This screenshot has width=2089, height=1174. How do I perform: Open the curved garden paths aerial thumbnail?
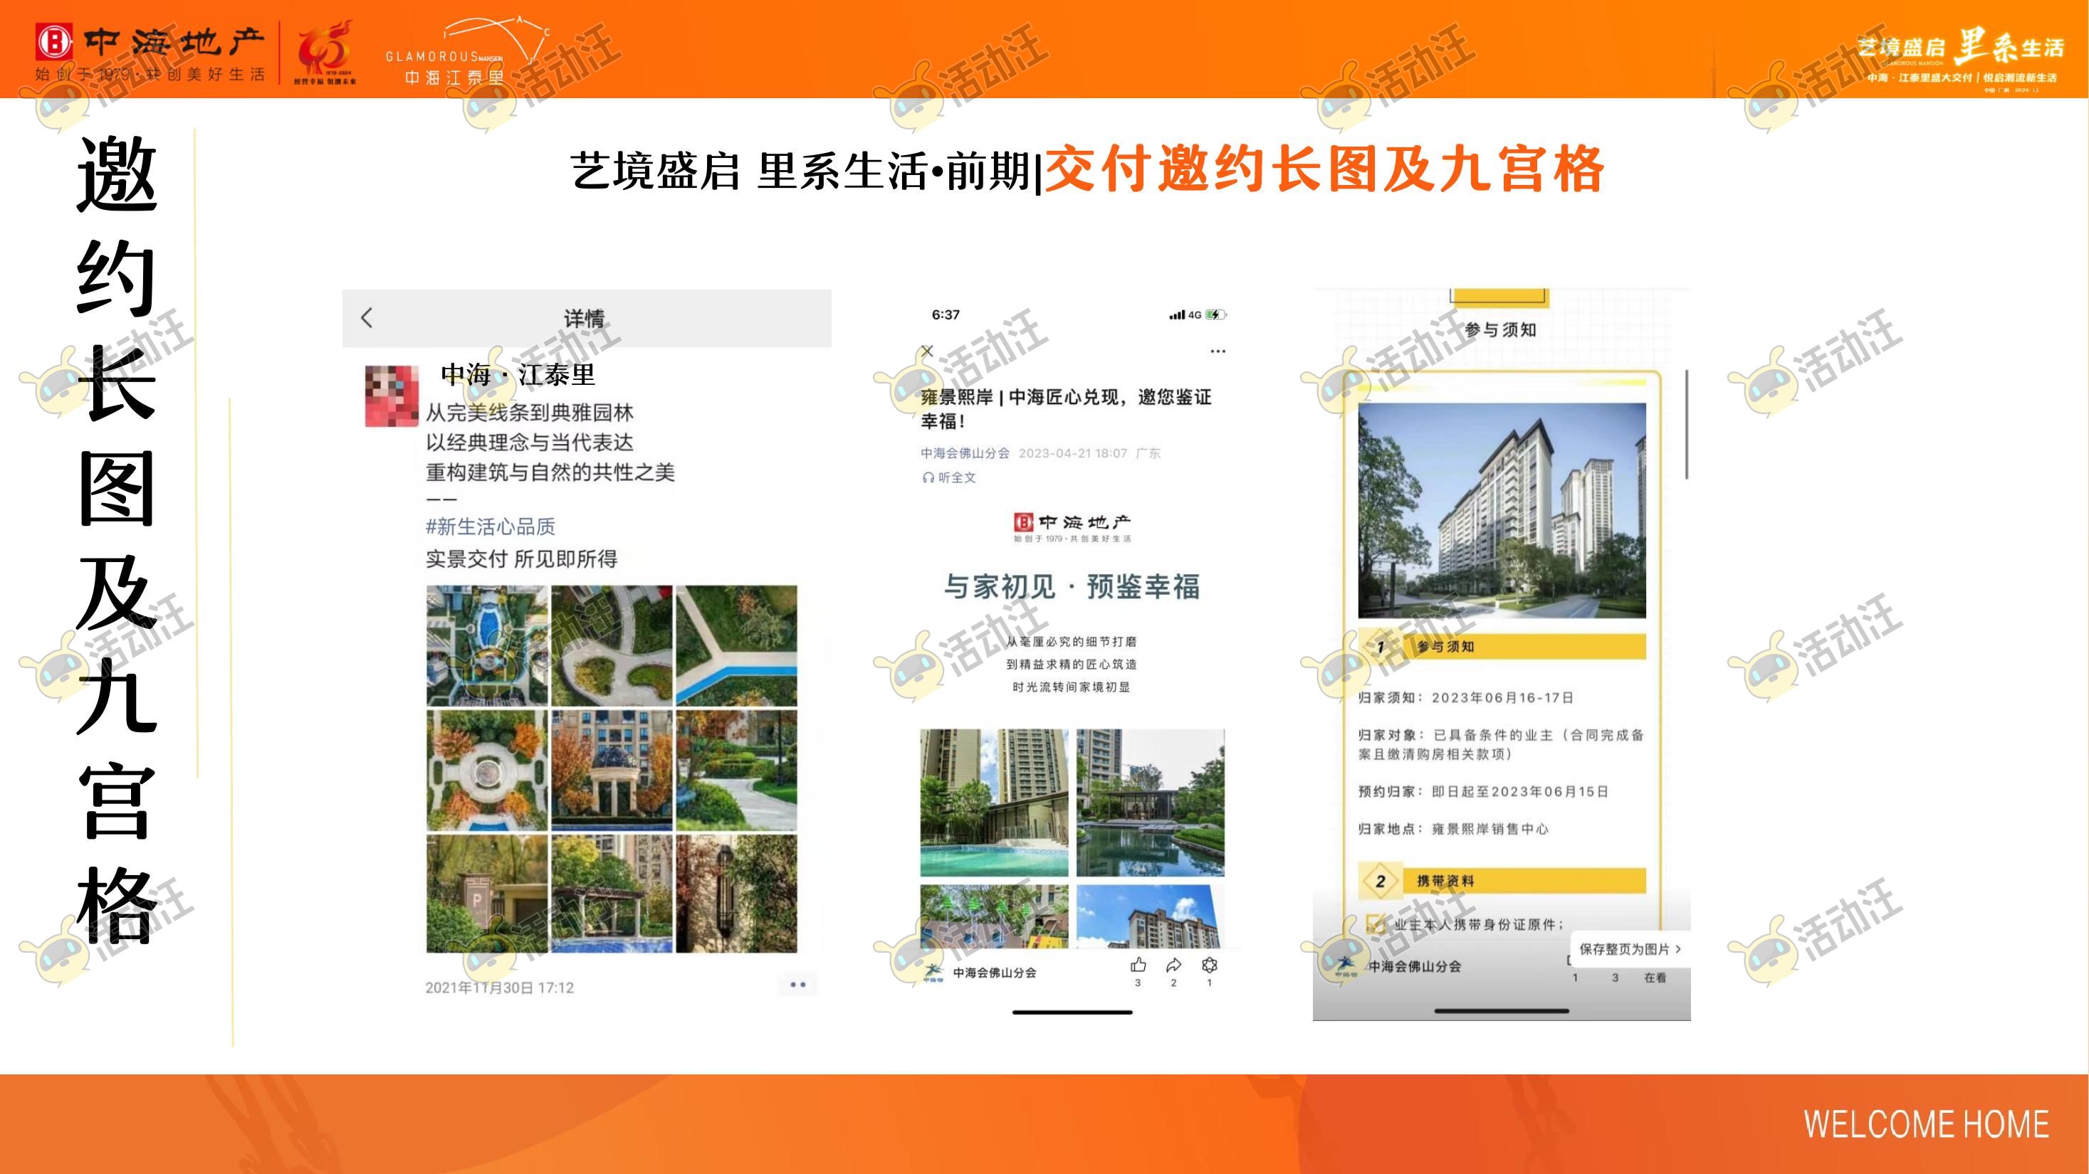[612, 646]
